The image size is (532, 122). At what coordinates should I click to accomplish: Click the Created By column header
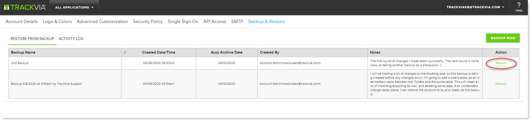pyautogui.click(x=312, y=53)
